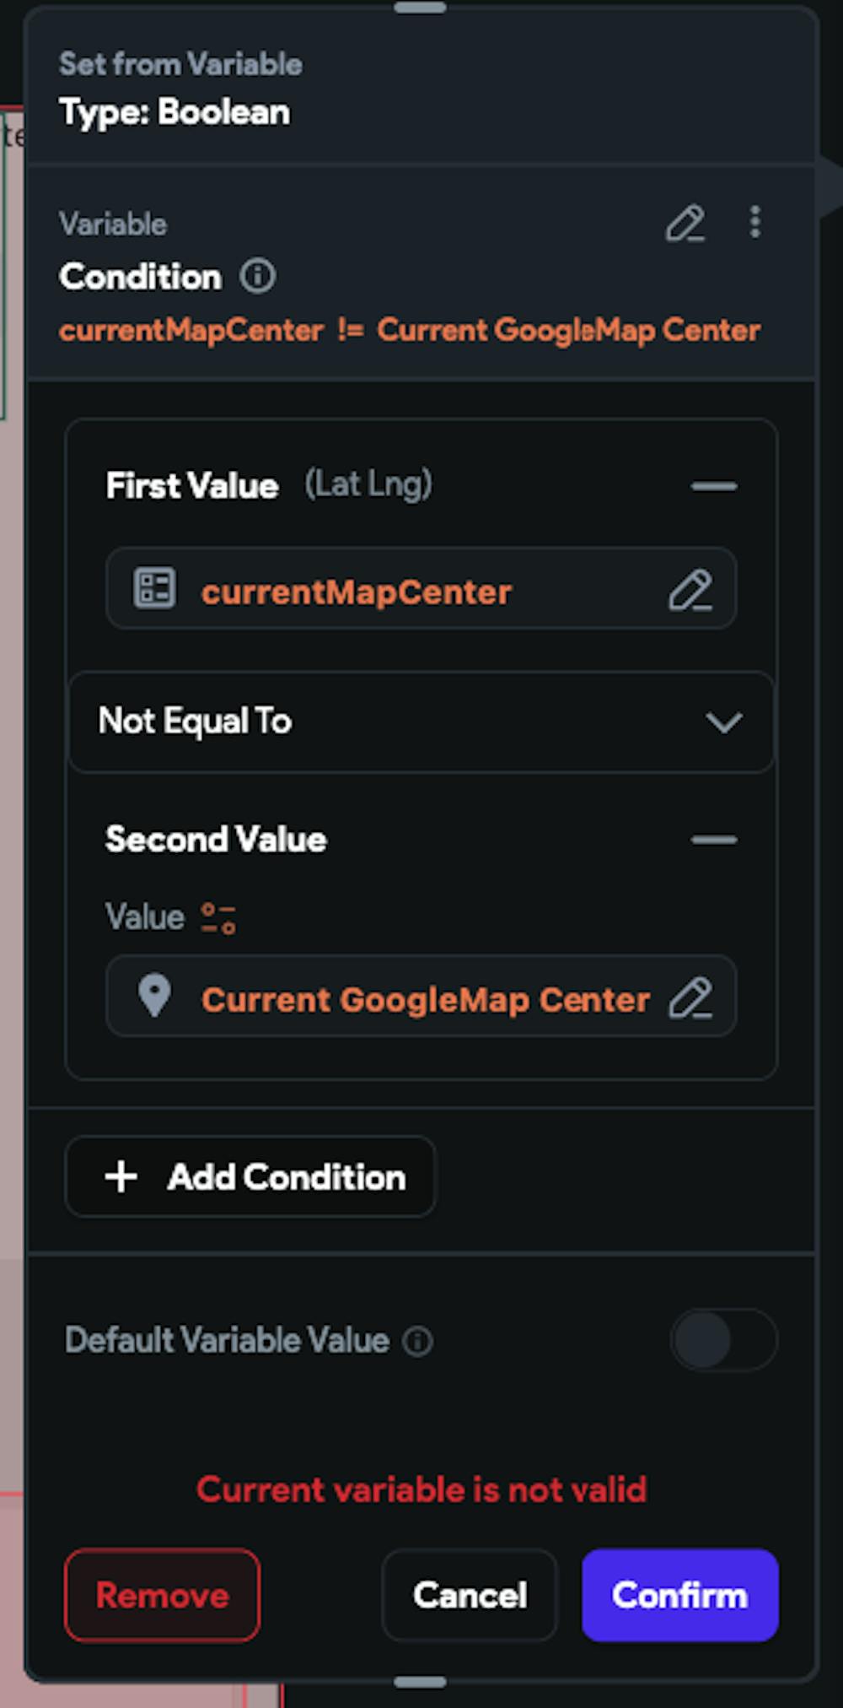
Task: Click the info icon beside Default Variable Value
Action: pos(417,1341)
